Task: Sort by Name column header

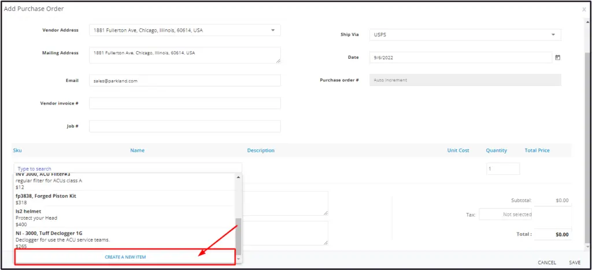Action: tap(138, 150)
